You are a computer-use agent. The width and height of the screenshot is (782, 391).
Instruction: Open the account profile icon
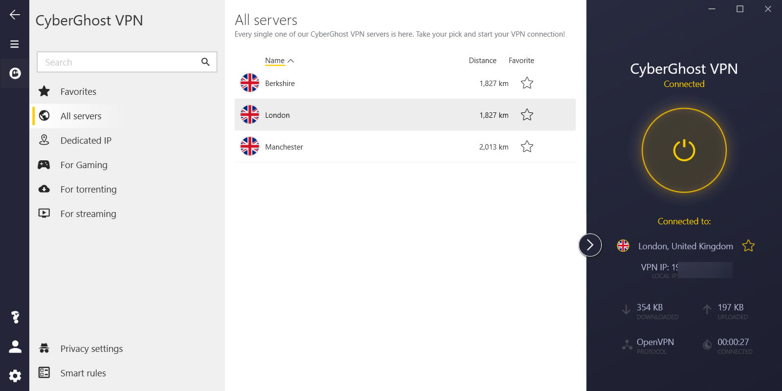(x=15, y=347)
